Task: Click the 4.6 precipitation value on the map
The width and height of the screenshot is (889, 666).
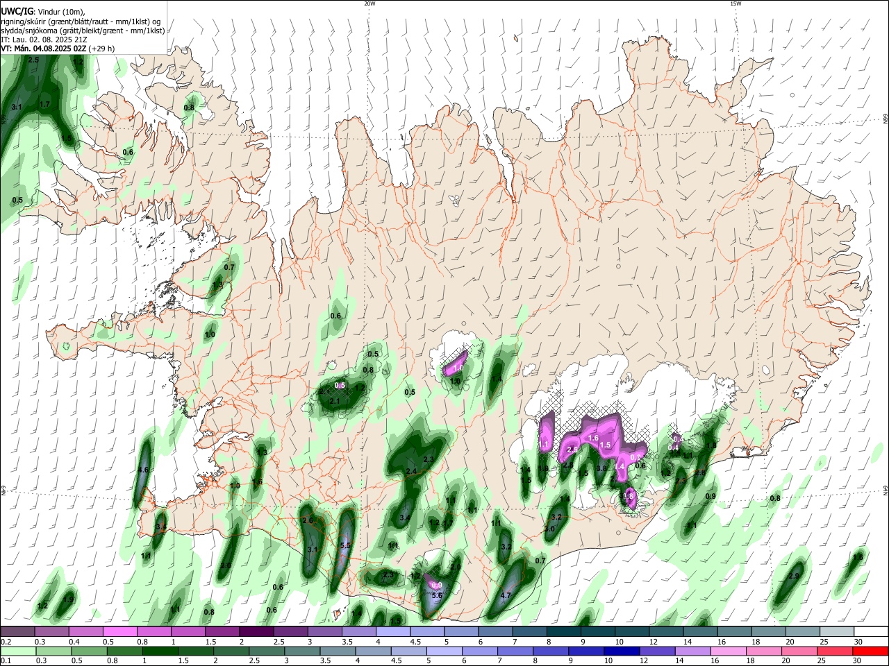Action: pyautogui.click(x=144, y=470)
